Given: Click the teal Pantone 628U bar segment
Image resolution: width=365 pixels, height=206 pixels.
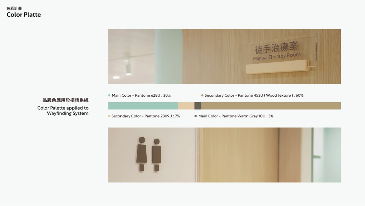Looking at the screenshot, I should click(x=143, y=106).
